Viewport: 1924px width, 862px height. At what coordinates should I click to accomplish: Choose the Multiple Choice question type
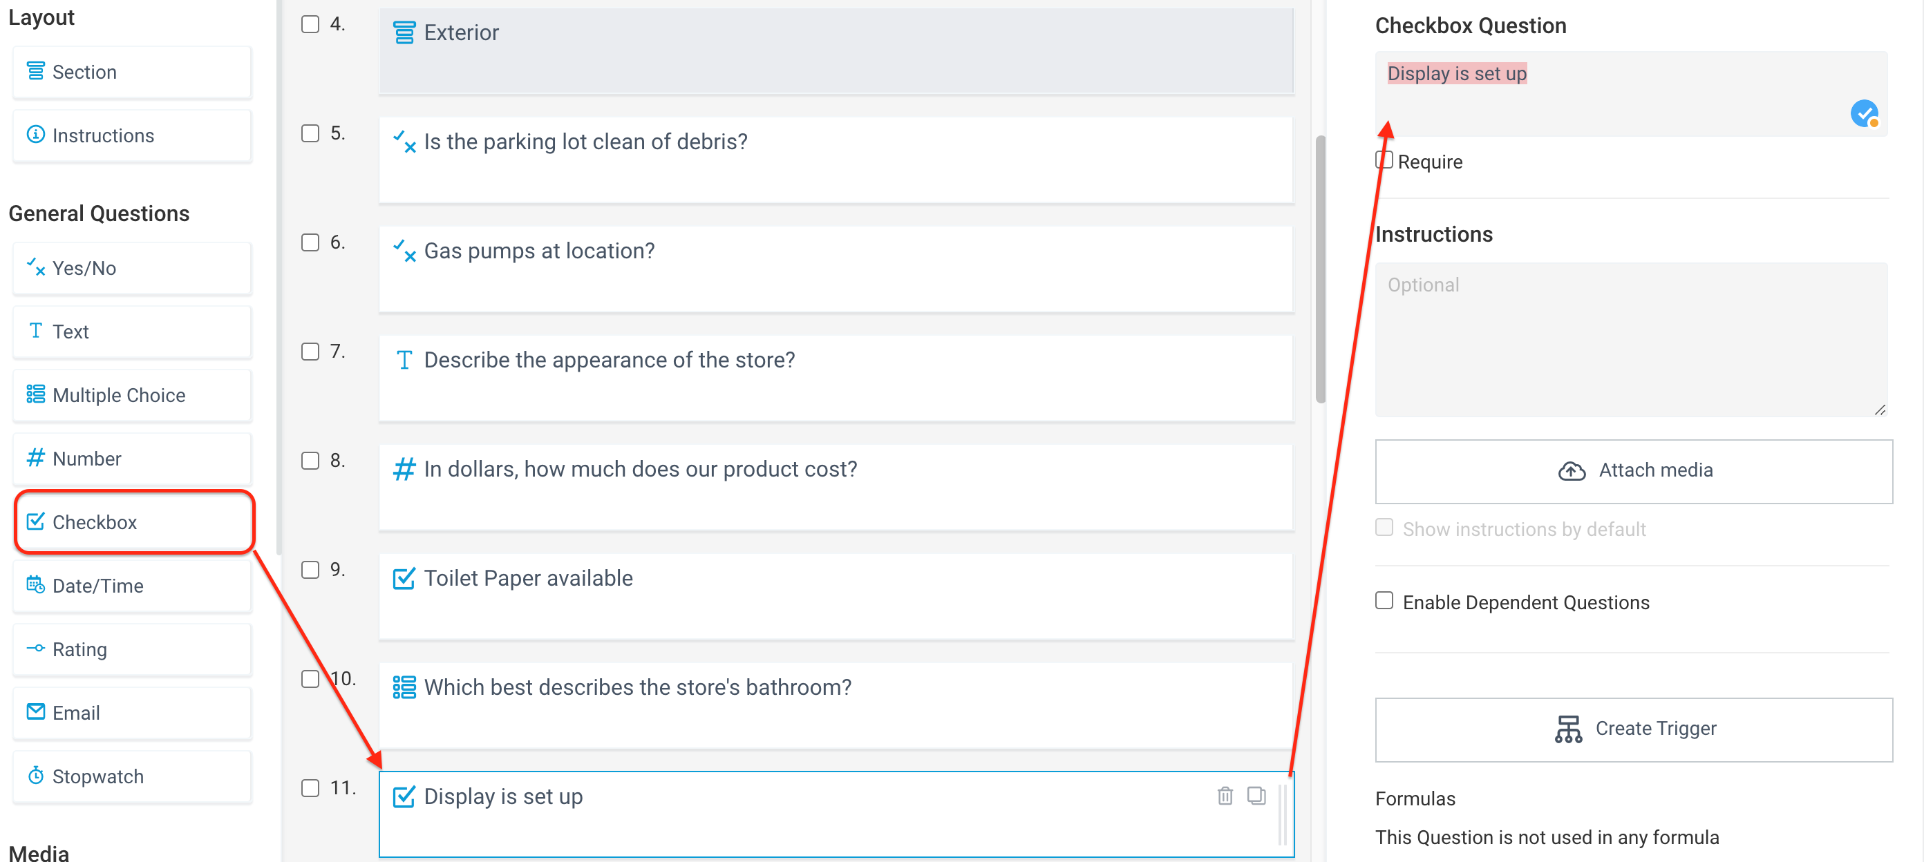(133, 395)
